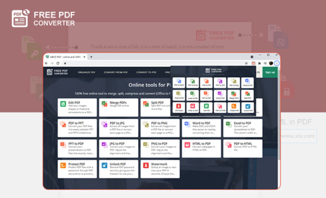Viewport: 326px width, 198px height.
Task: Open the CONVERT TO PDF menu
Action: (146, 72)
